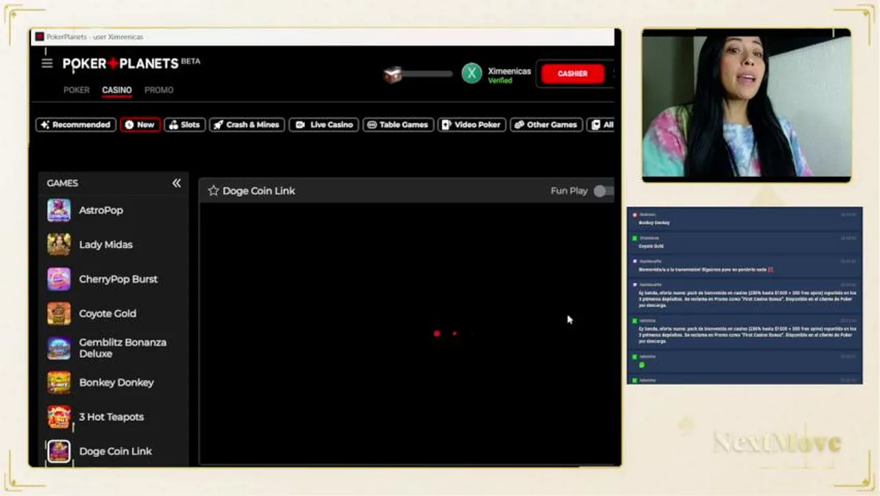
Task: Select Gemblitz Bonanza Deluxe text label
Action: tap(123, 348)
